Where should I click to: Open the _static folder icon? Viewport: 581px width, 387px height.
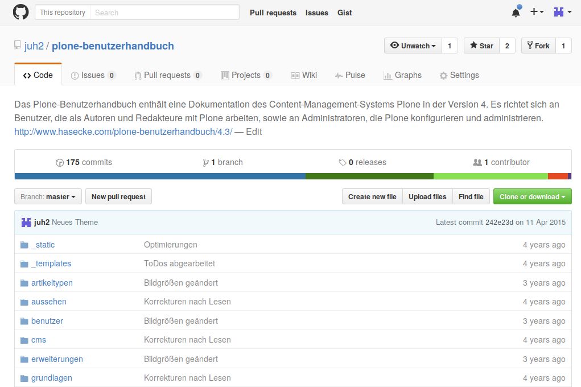coord(24,244)
